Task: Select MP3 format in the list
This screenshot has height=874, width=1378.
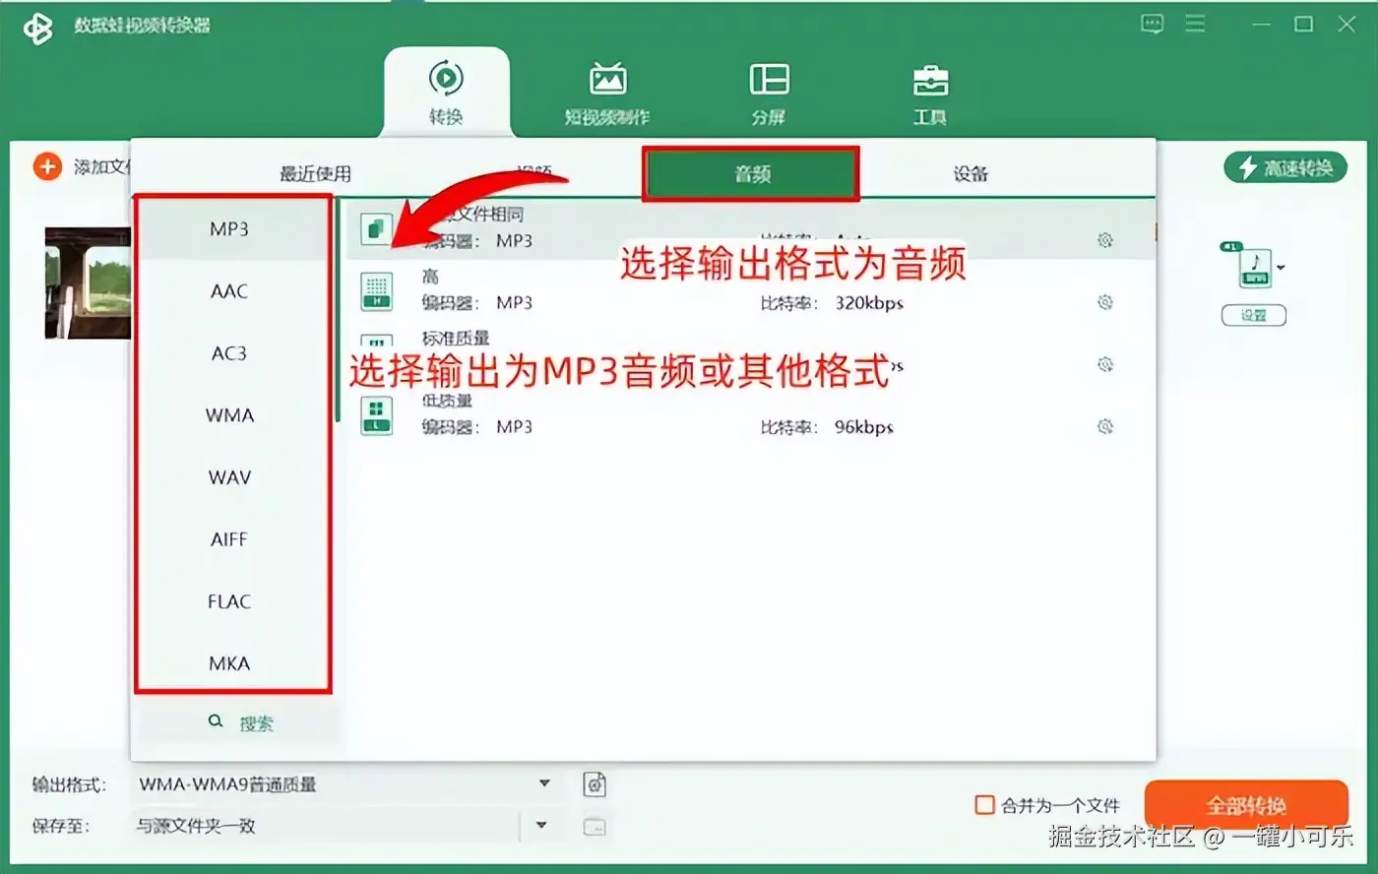Action: (229, 229)
